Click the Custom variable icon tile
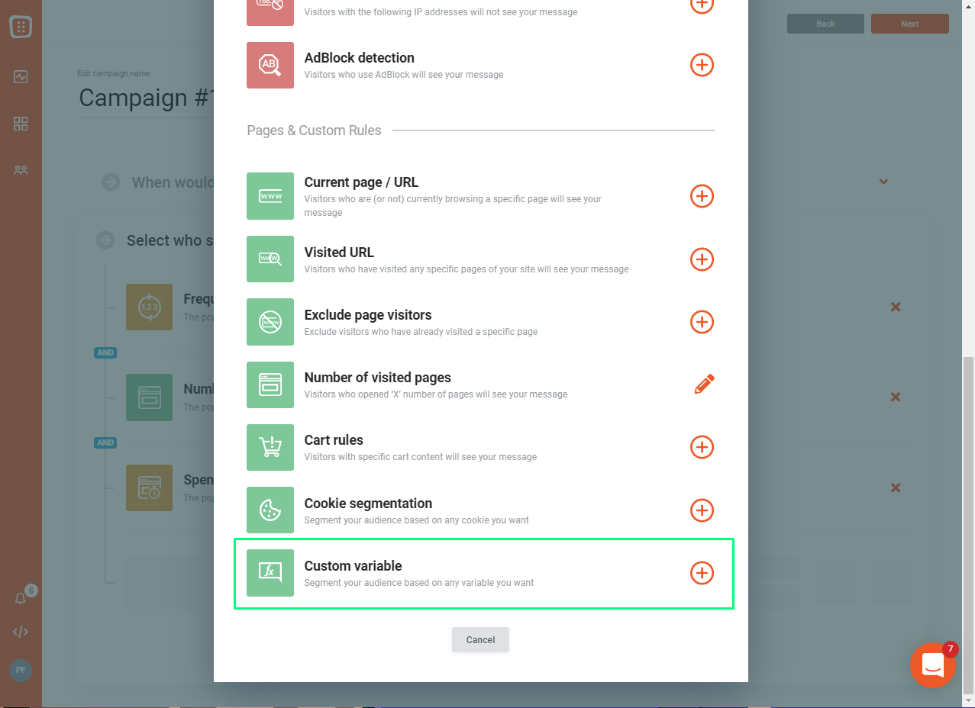 pos(270,573)
